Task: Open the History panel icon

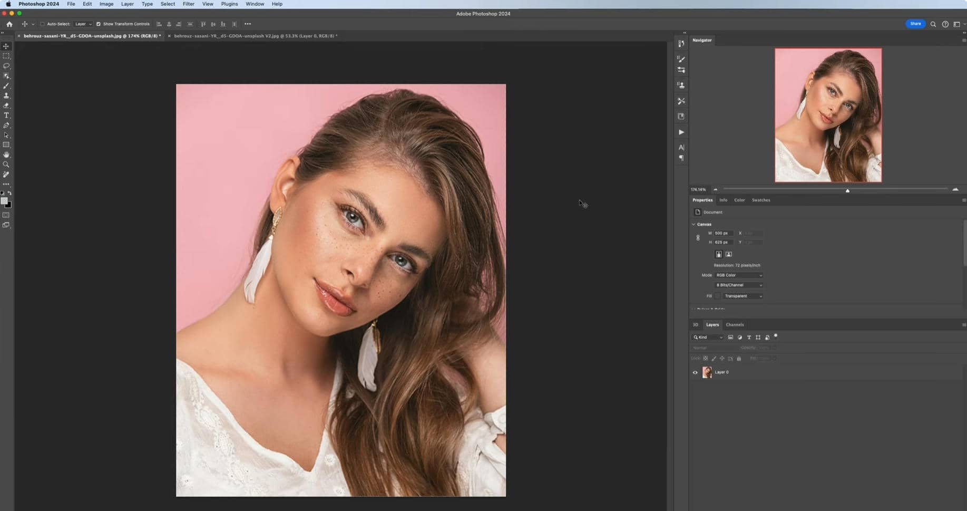Action: click(681, 44)
